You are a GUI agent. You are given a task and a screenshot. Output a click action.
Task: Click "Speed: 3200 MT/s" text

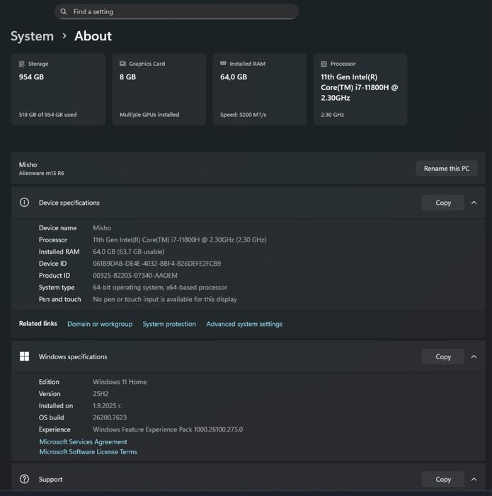(x=243, y=115)
